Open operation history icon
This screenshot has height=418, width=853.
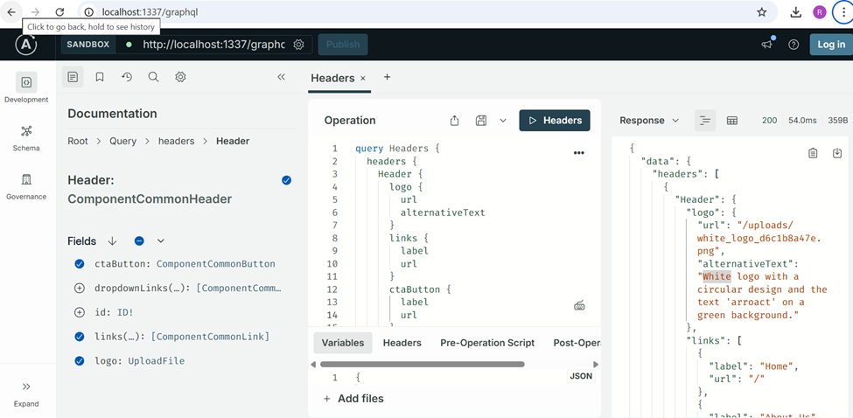127,77
